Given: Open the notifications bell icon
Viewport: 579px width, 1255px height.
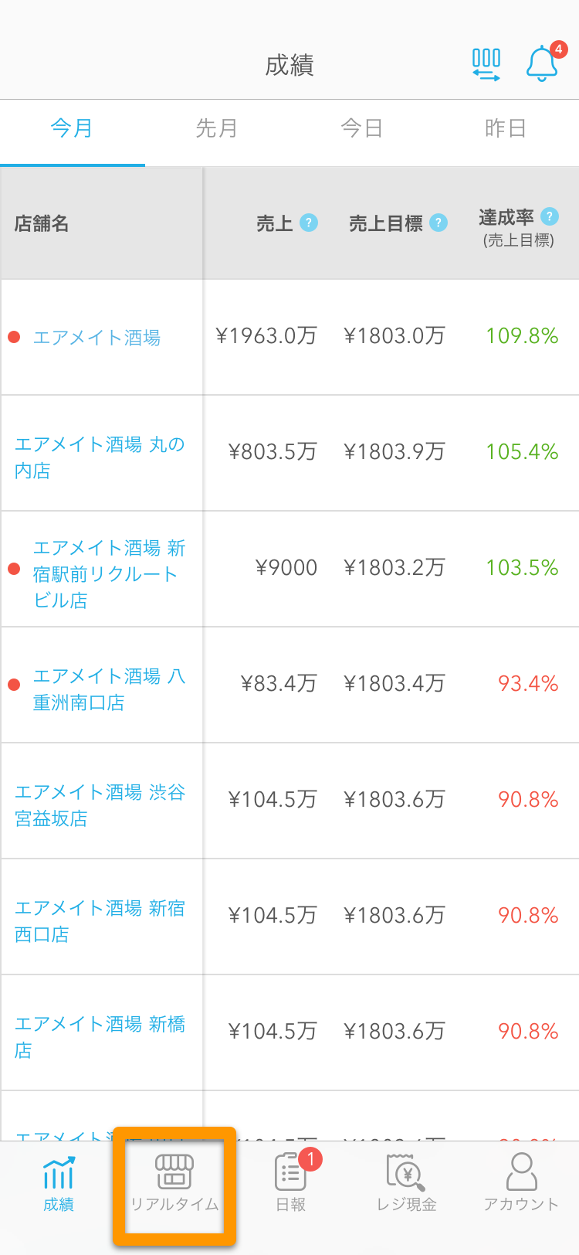Looking at the screenshot, I should click(543, 63).
